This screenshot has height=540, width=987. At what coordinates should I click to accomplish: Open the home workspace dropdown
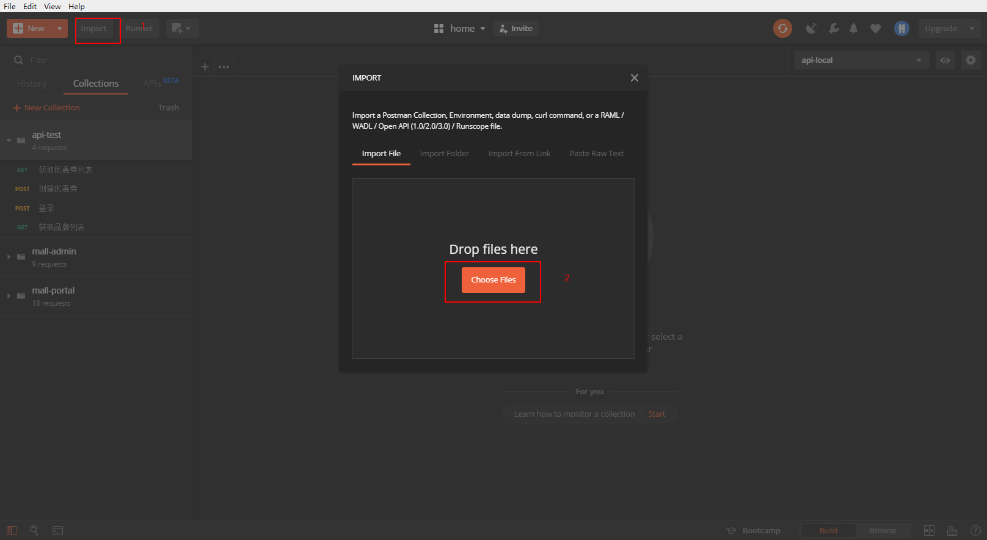click(x=460, y=28)
